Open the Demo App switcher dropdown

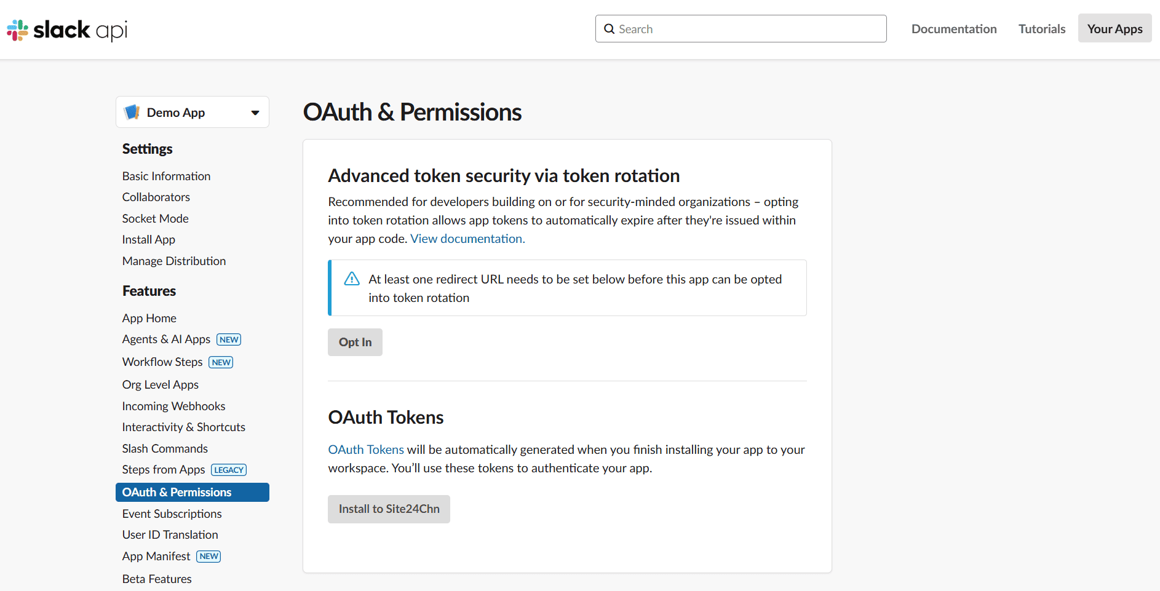click(193, 112)
